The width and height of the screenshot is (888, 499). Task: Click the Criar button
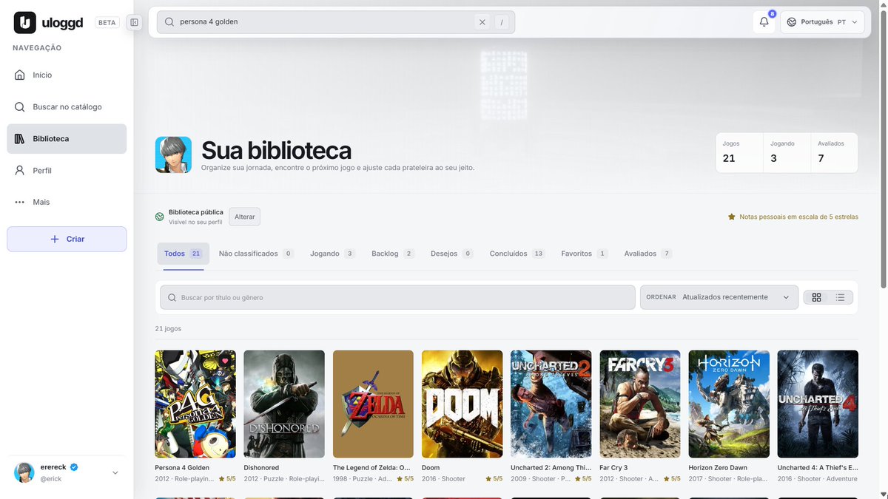[x=67, y=239]
